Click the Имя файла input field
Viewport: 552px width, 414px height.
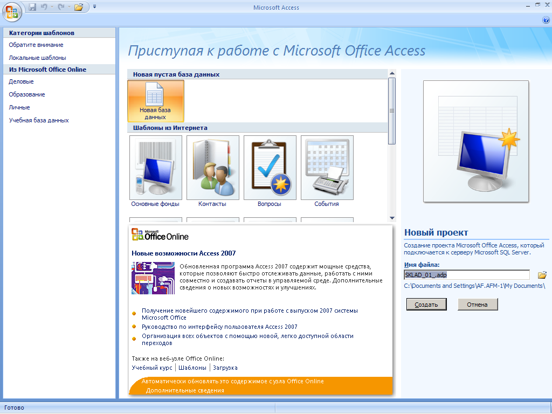[x=466, y=275]
